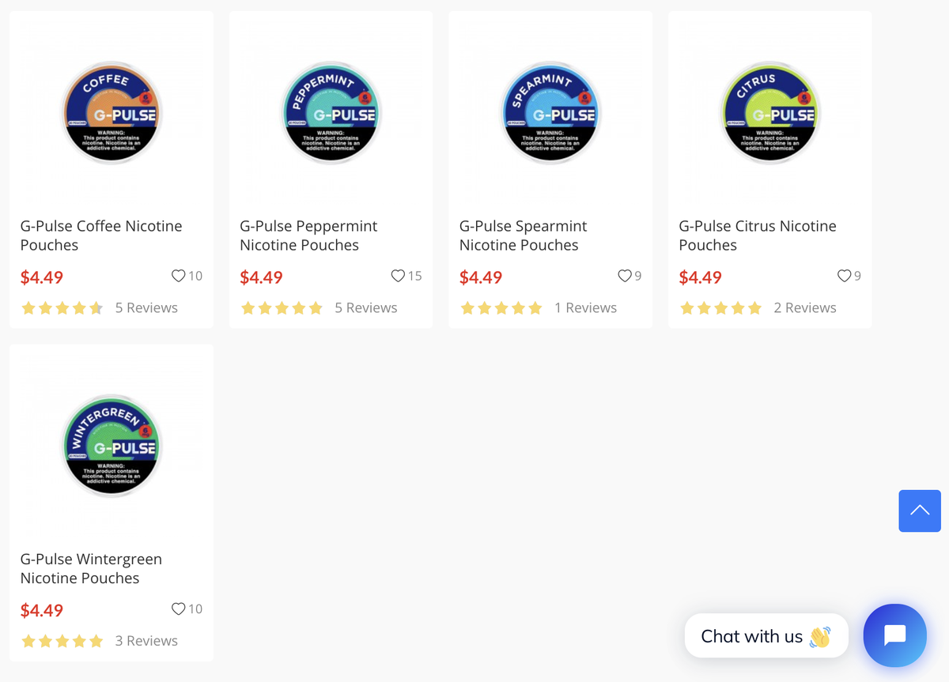View the 5 Reviews on Coffee pouches
The height and width of the screenshot is (682, 949).
click(146, 307)
